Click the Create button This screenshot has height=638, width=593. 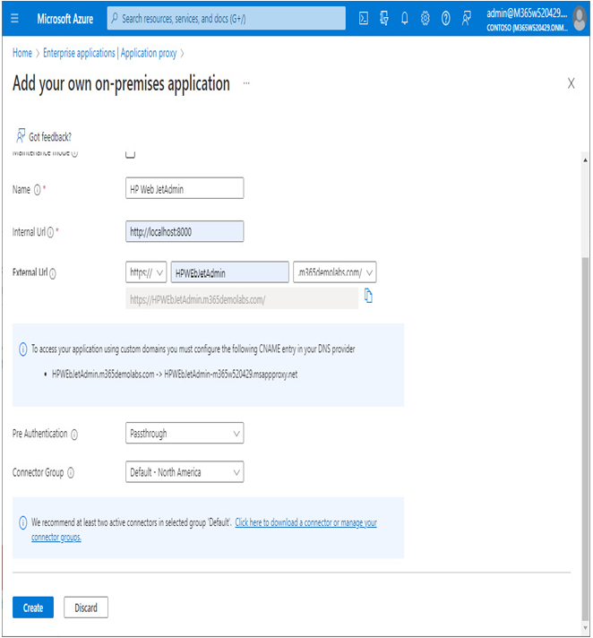coord(33,608)
